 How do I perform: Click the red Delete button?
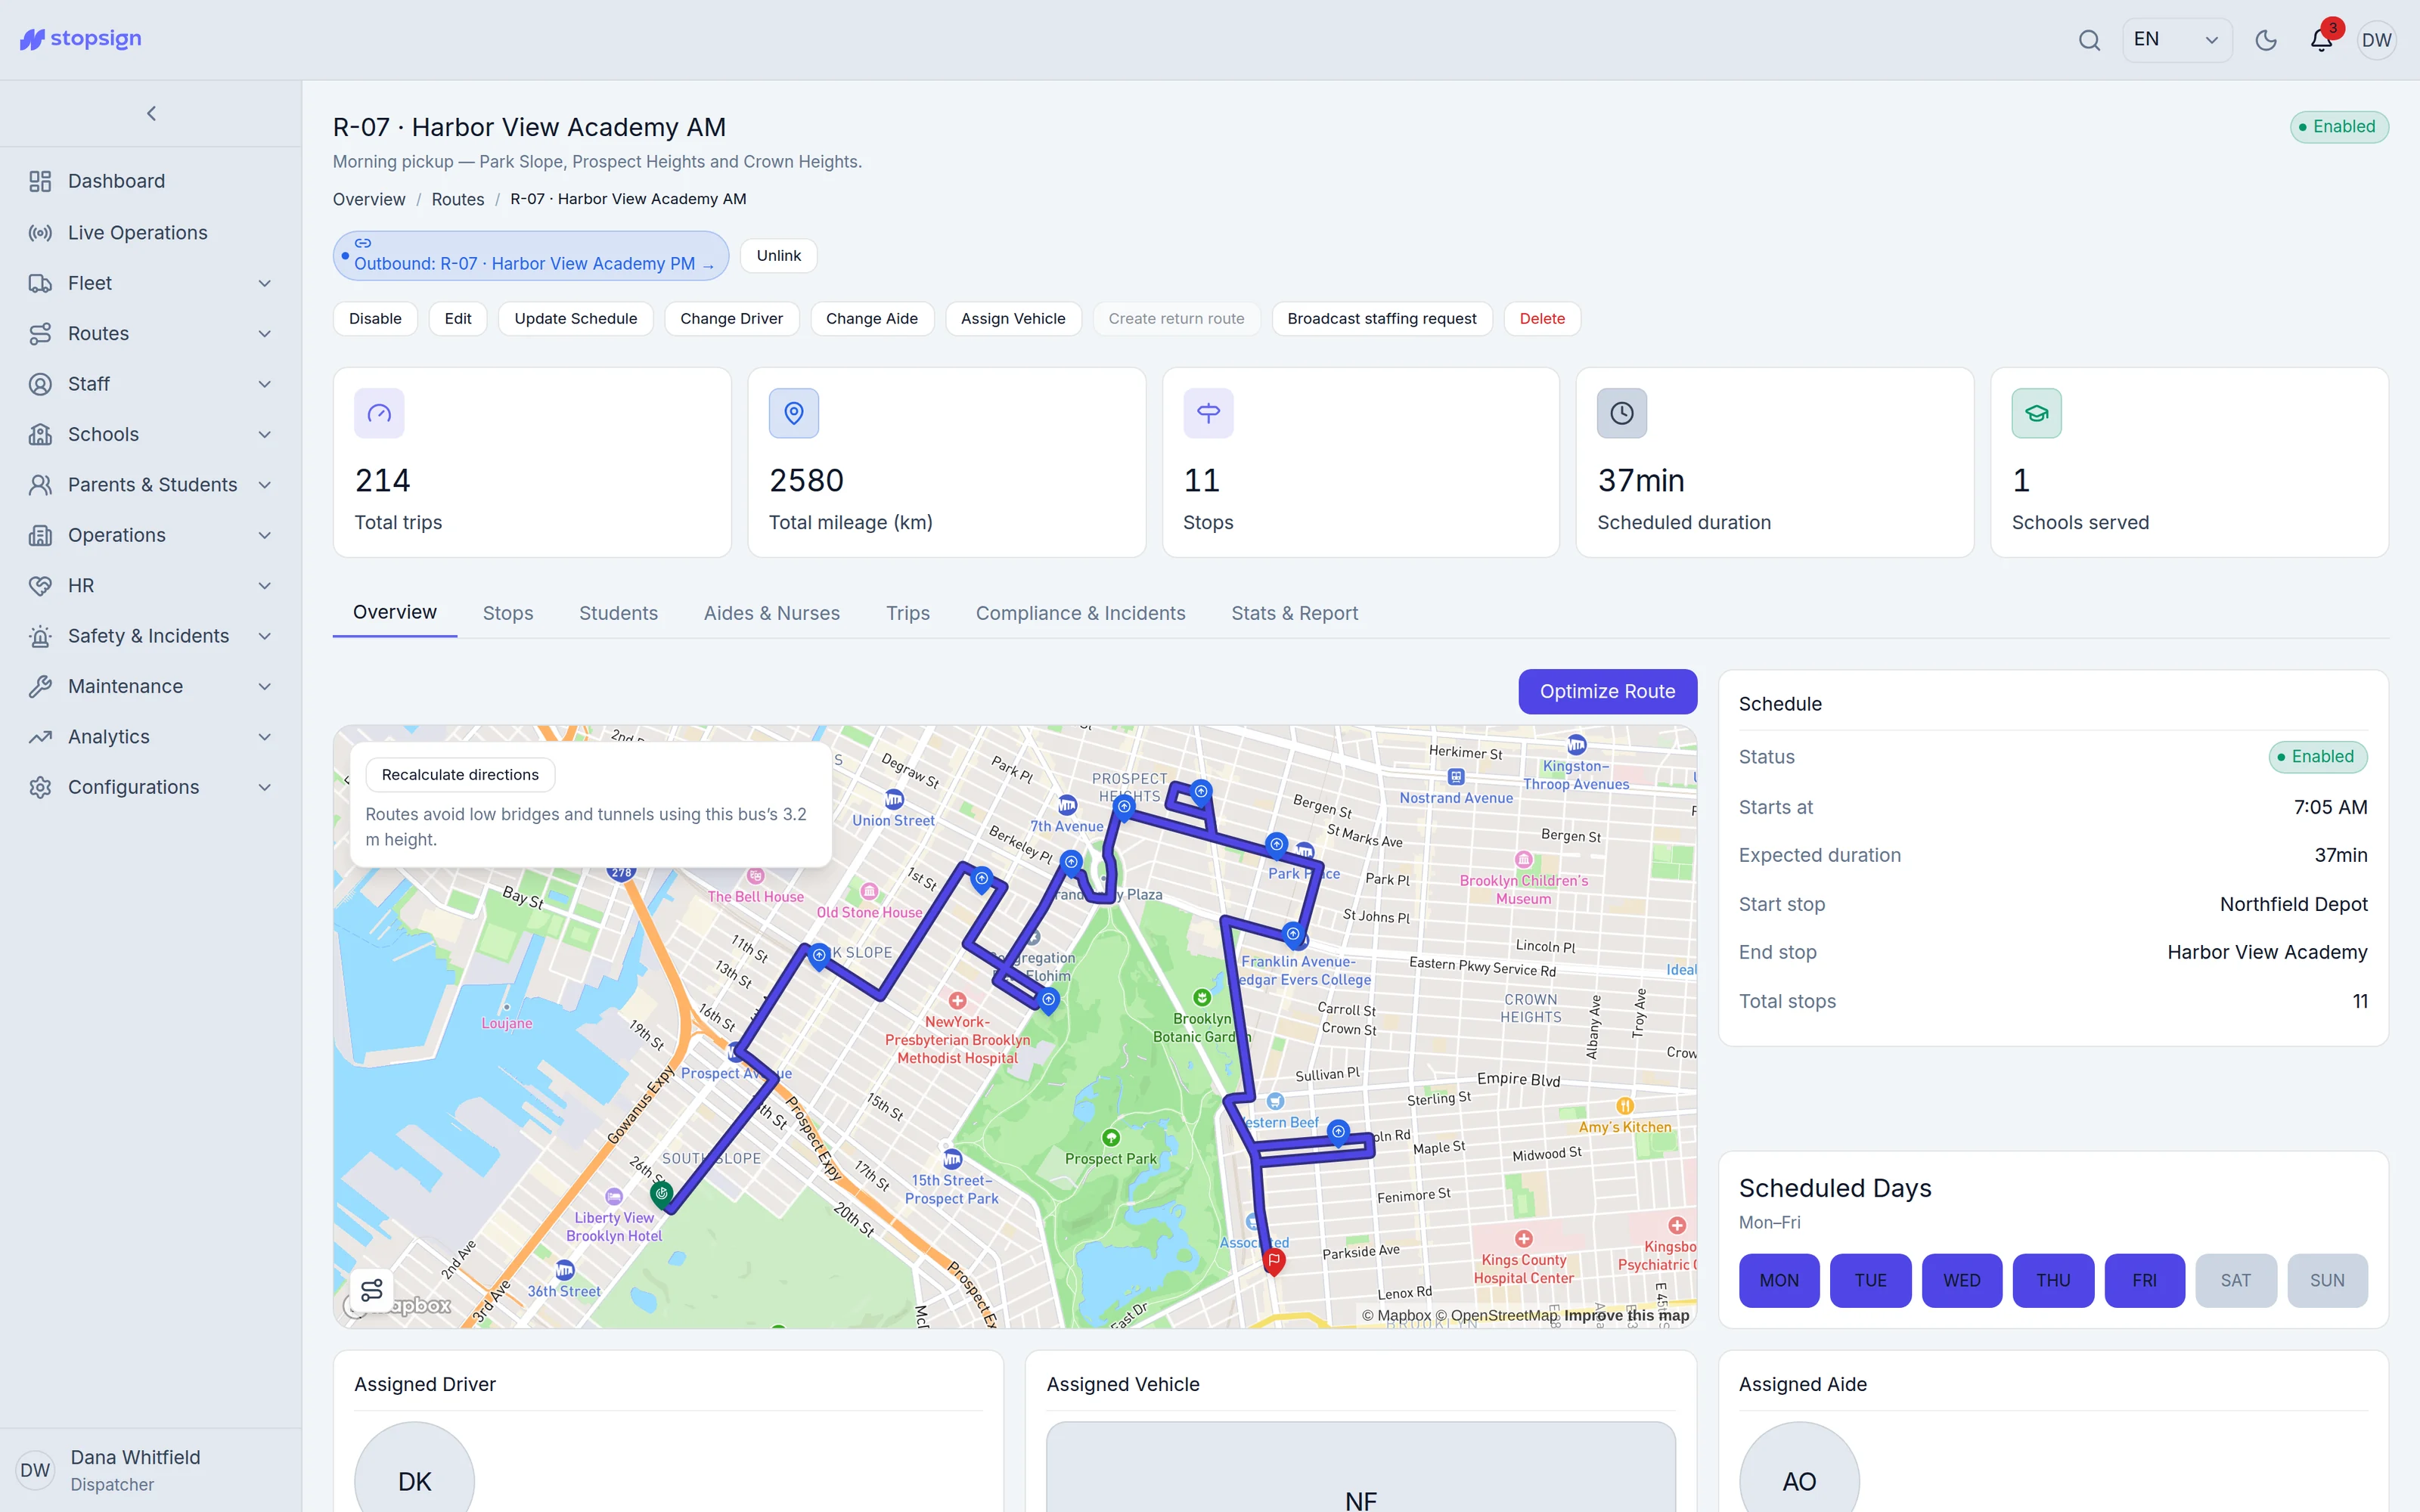coord(1542,319)
